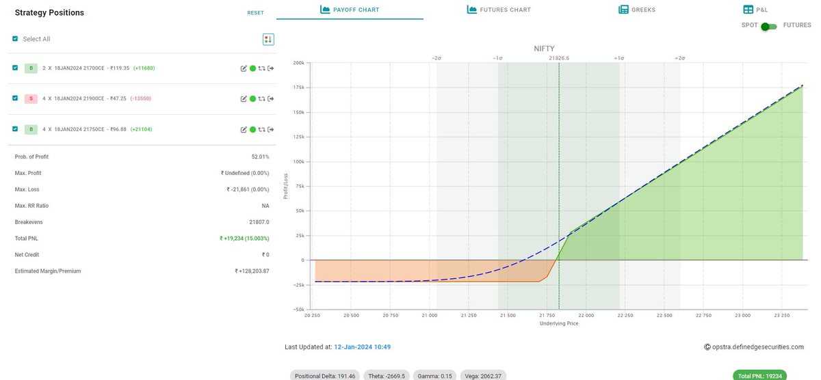Uncheck the 21700CE position checkbox

coord(15,68)
